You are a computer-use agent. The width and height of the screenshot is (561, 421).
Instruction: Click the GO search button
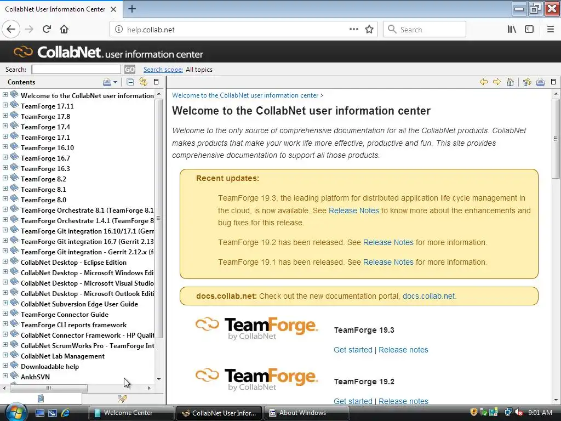pyautogui.click(x=129, y=70)
